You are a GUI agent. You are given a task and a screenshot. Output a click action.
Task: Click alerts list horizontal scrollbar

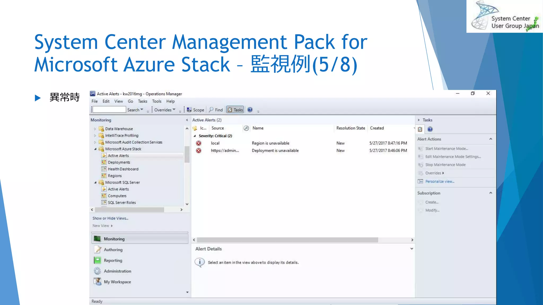point(287,240)
